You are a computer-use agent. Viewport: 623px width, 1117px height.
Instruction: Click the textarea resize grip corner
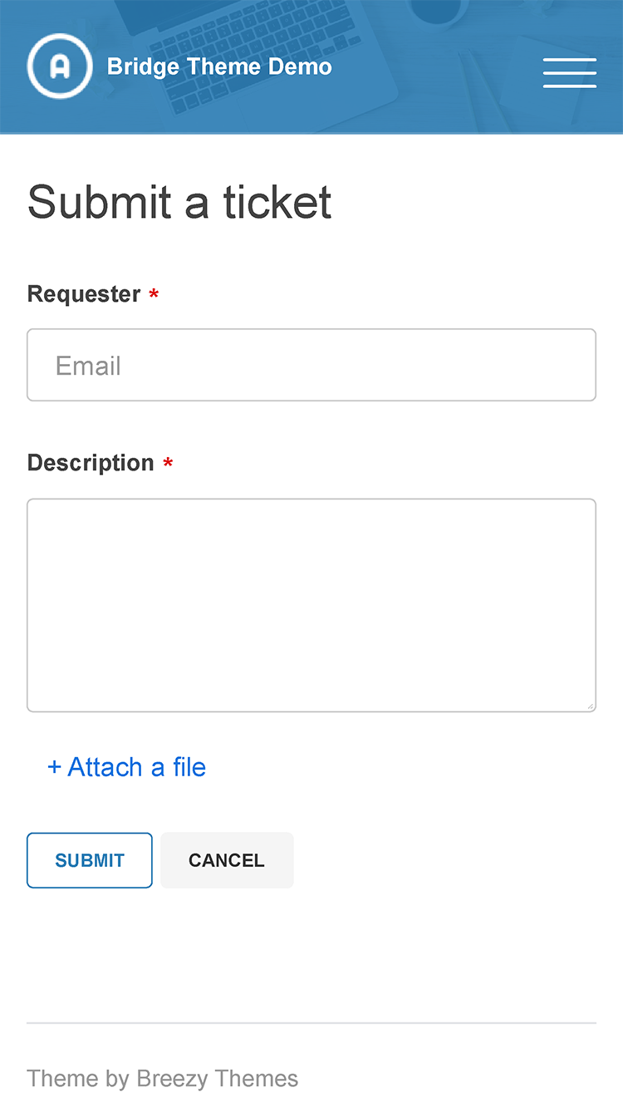coord(591,706)
